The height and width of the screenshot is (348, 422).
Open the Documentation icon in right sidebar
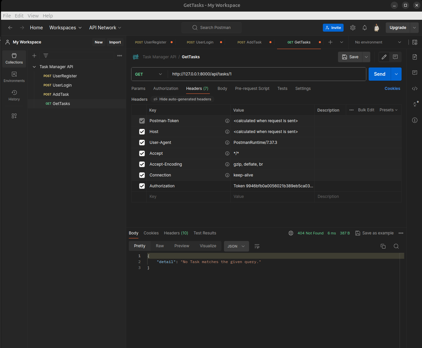tap(415, 57)
